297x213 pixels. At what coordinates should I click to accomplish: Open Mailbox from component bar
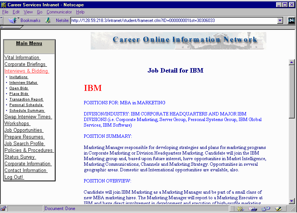tap(253, 209)
